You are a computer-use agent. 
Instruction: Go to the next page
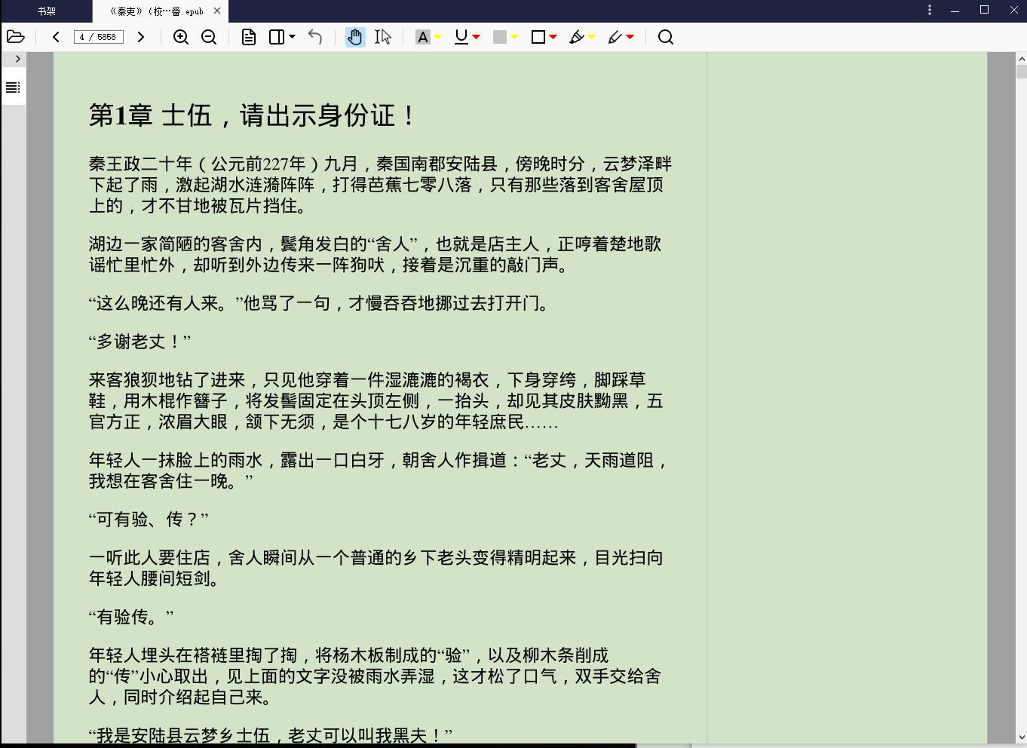pos(140,37)
